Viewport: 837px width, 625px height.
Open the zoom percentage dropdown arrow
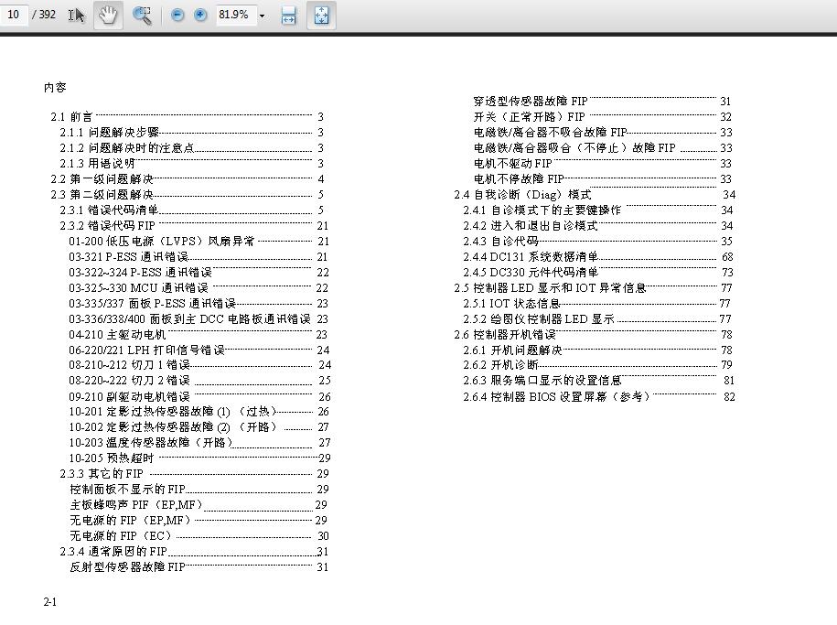pos(262,16)
